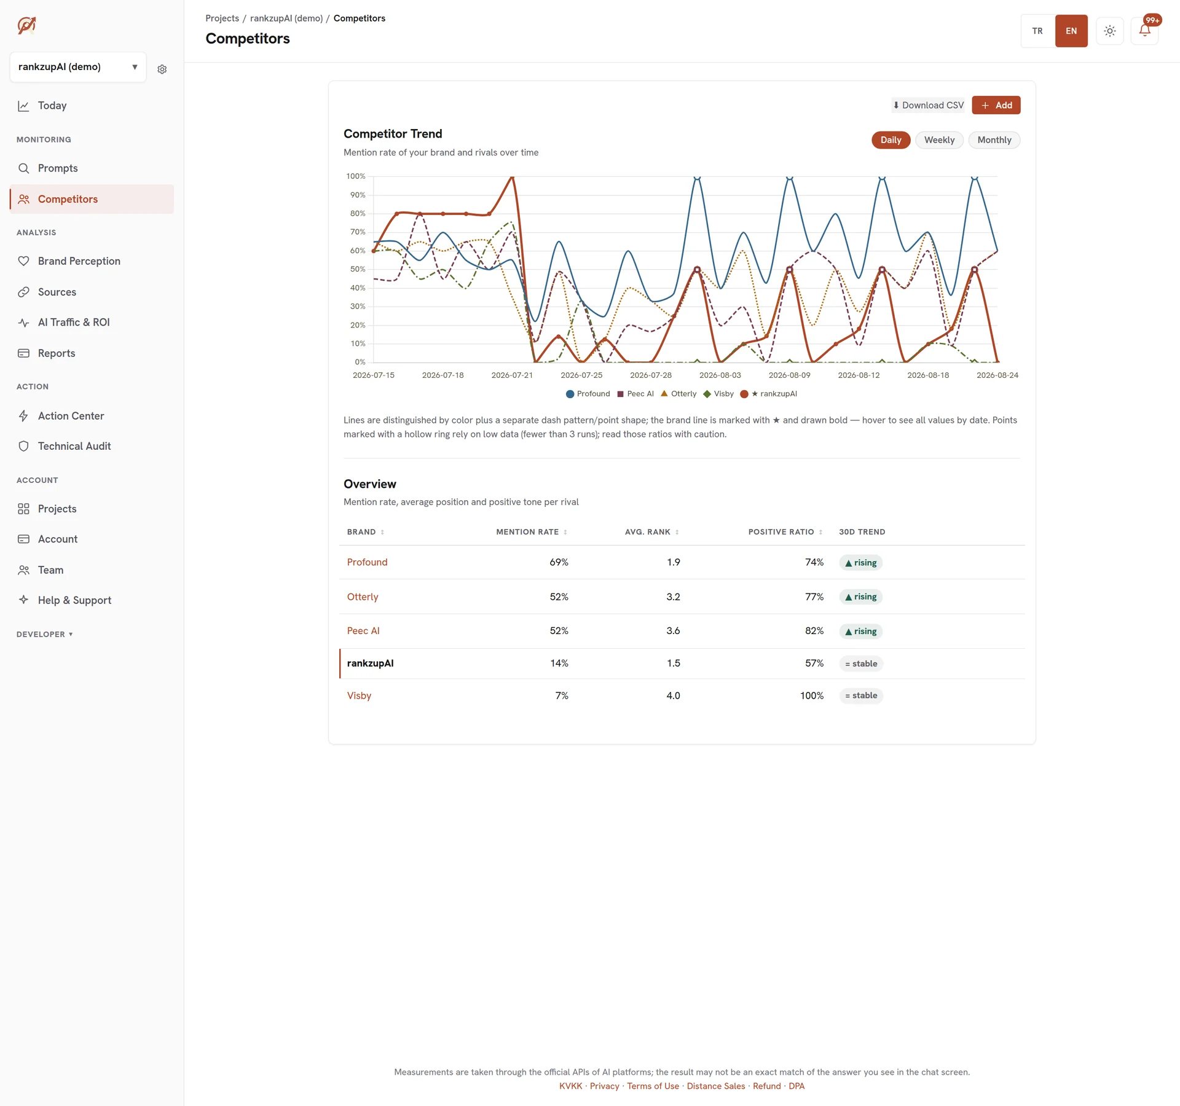Click the Sources link icon
The image size is (1180, 1106).
coord(23,292)
